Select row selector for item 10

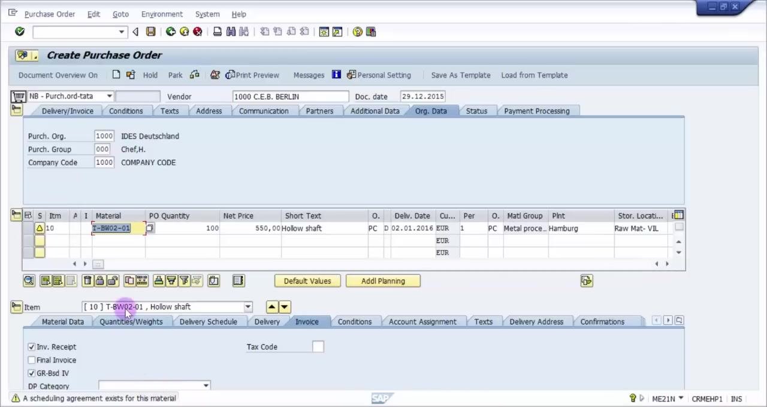(x=28, y=228)
